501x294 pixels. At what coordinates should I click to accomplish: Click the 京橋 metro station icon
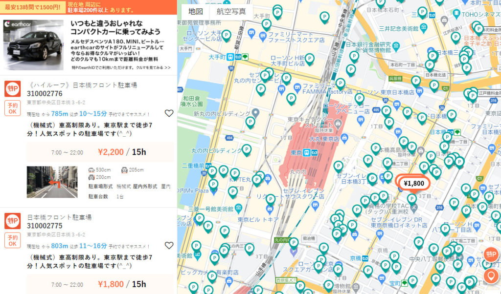(x=365, y=258)
